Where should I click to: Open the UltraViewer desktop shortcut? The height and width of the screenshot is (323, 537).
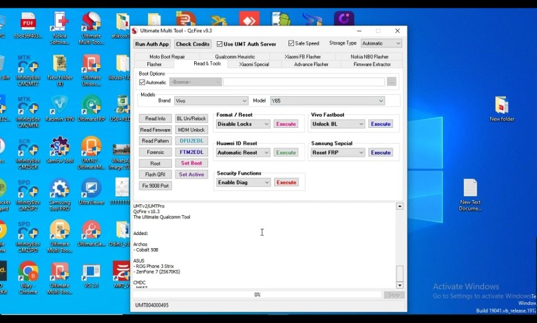[x=91, y=190]
